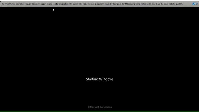Click the don't-show-again icon on notification bar
The width and height of the screenshot is (199, 112).
coord(197,4)
